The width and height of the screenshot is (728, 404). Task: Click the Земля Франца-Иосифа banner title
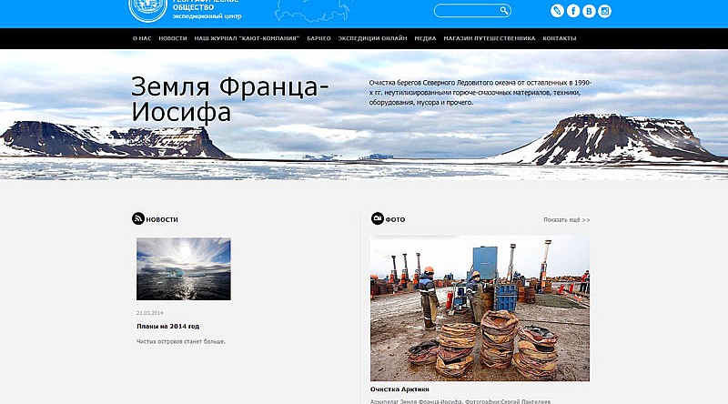pyautogui.click(x=230, y=99)
